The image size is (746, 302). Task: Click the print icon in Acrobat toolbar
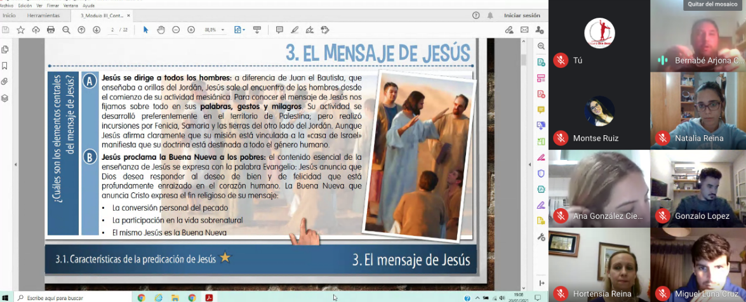click(x=51, y=30)
